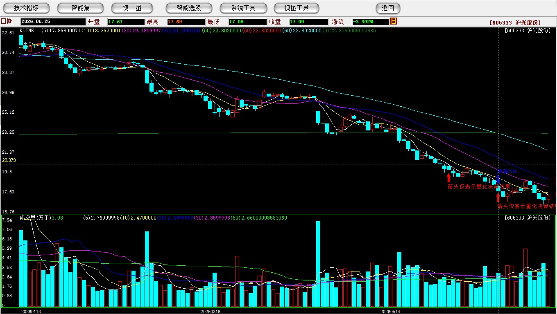This screenshot has width=557, height=314.
Task: Select the red 605333 沪光股份 header label
Action: pyautogui.click(x=515, y=22)
